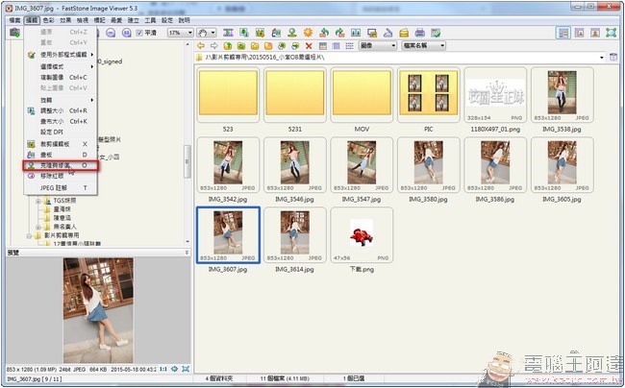Click the forward arrow navigation icon
Screen dimensions: 625x388
point(214,46)
